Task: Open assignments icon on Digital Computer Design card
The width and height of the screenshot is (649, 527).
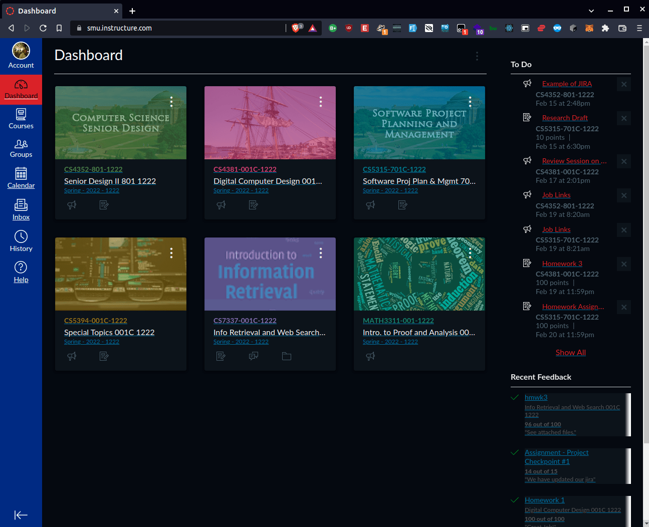Action: (x=254, y=205)
